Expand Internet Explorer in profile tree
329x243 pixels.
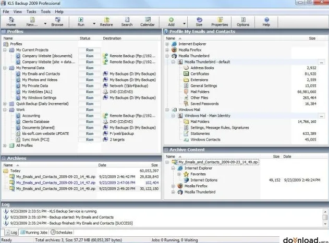(x=167, y=44)
